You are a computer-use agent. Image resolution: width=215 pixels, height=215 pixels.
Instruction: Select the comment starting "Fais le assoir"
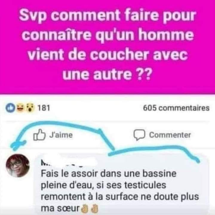pyautogui.click(x=120, y=191)
